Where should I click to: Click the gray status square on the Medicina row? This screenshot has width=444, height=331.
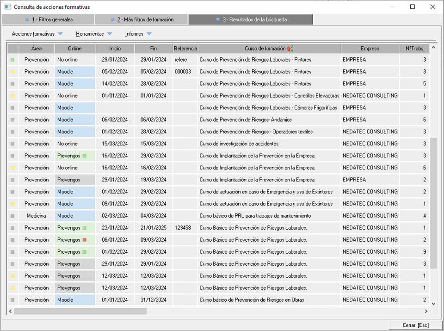[x=12, y=216]
